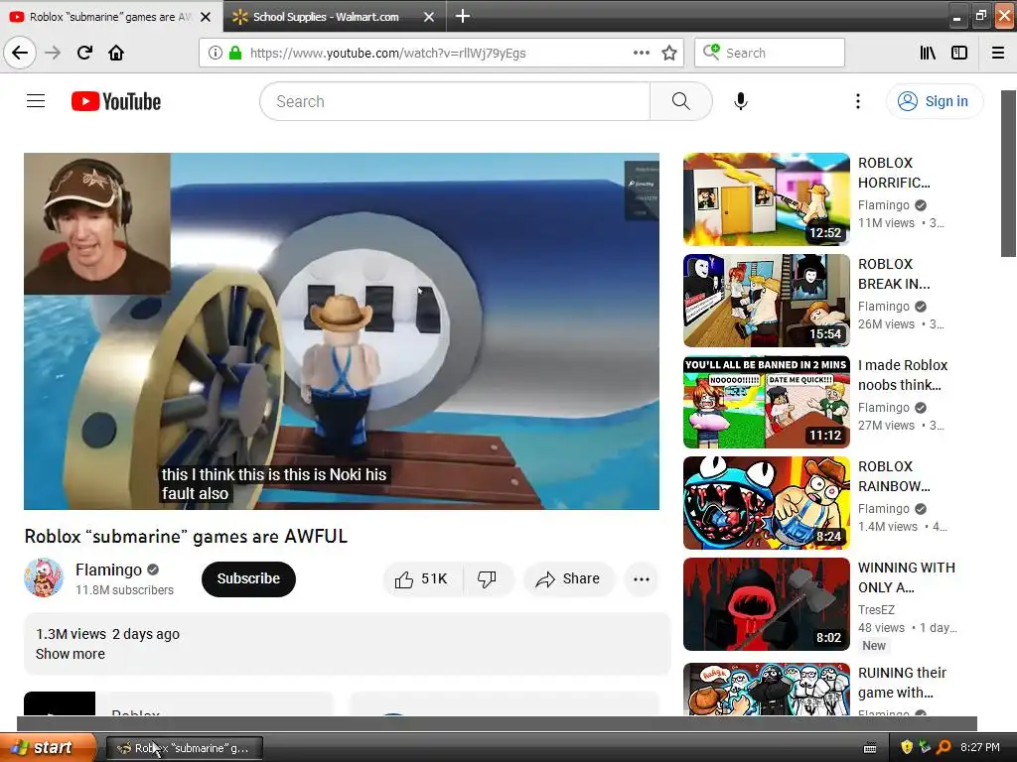The image size is (1017, 762).
Task: Open RUINING their game with thumbnail
Action: tap(766, 689)
